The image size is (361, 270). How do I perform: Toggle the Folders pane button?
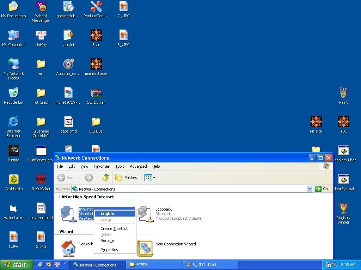[x=126, y=178]
